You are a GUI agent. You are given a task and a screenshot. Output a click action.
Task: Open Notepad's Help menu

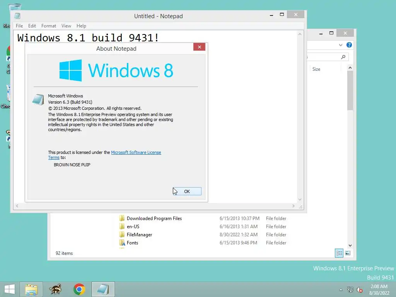[81, 26]
